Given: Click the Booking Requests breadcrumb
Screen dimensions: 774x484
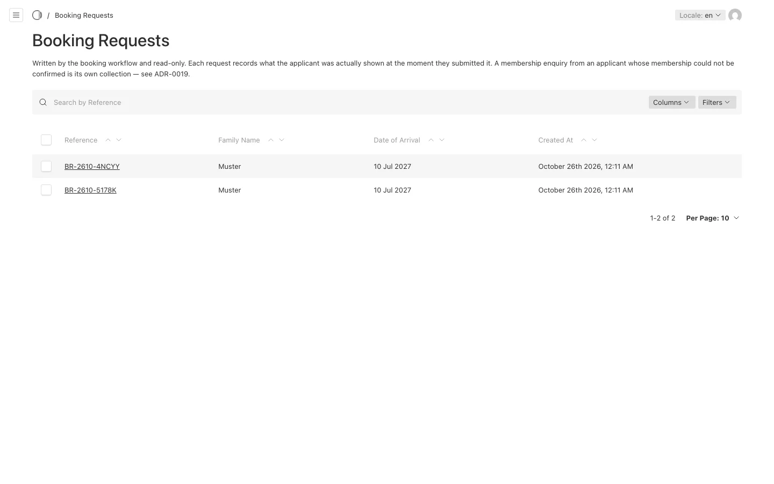Looking at the screenshot, I should coord(84,15).
